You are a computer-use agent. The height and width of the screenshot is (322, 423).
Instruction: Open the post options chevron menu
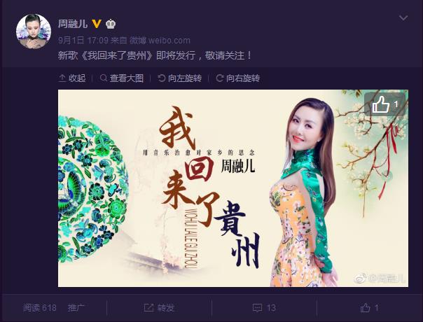[x=403, y=18]
